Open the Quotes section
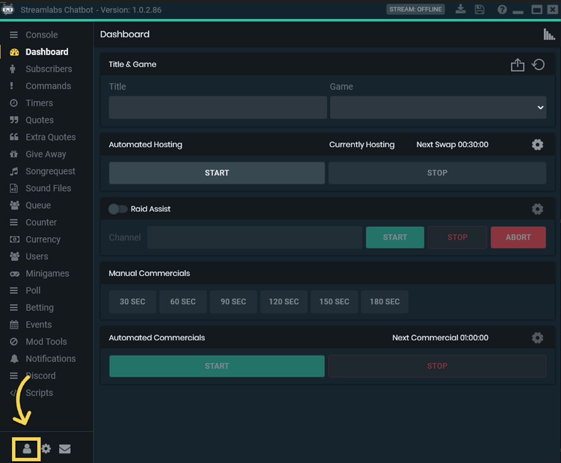This screenshot has height=463, width=561. pos(39,120)
